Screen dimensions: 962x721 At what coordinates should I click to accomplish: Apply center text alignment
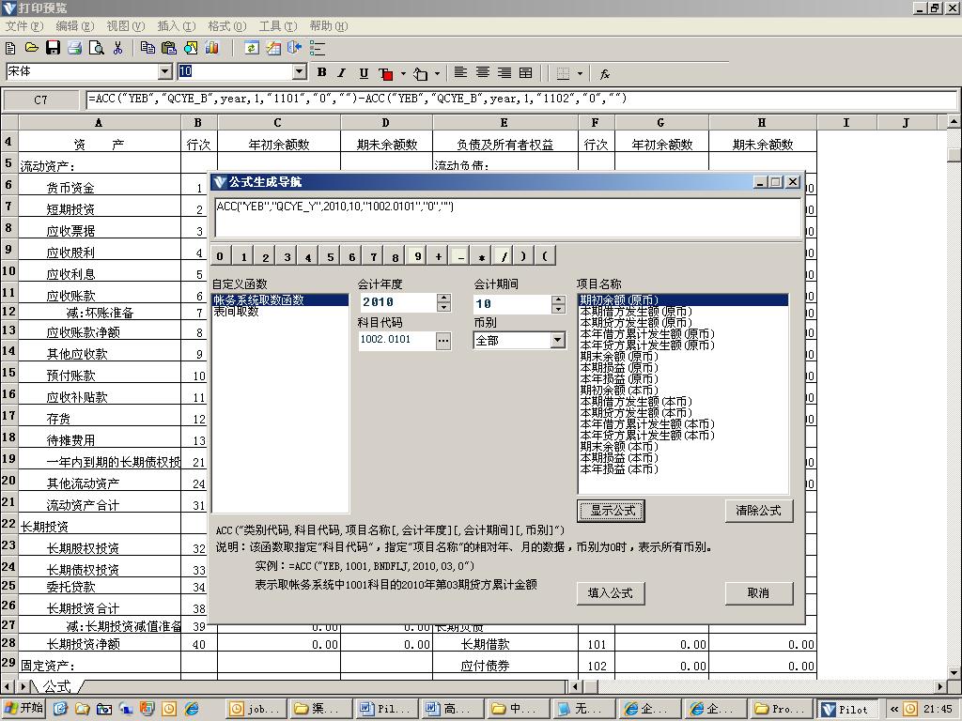click(482, 73)
